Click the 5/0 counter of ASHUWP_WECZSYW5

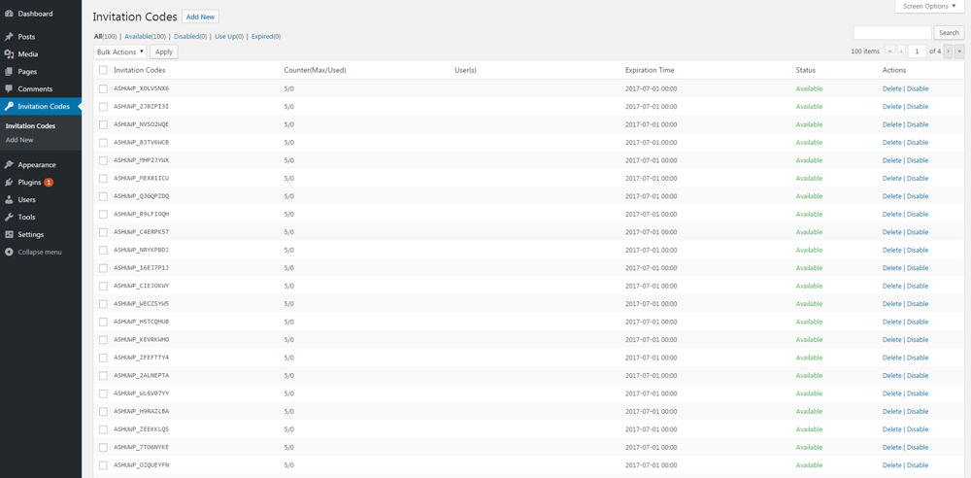pos(288,304)
